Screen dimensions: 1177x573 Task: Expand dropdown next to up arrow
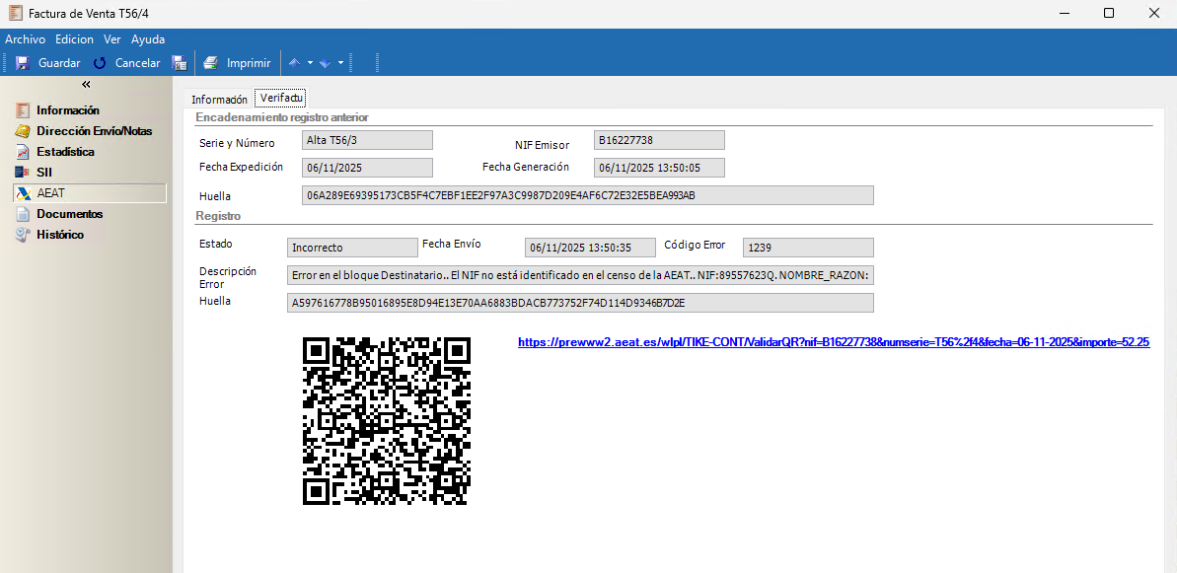point(310,63)
